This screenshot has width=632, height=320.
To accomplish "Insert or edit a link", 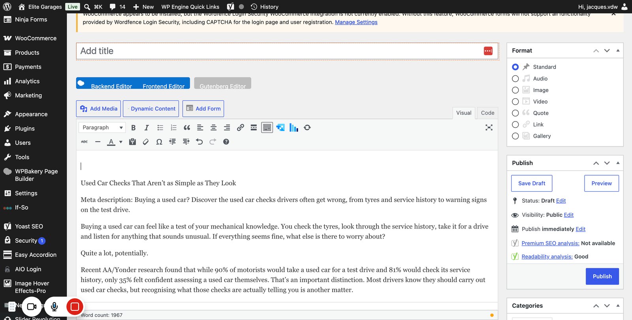I will [240, 127].
